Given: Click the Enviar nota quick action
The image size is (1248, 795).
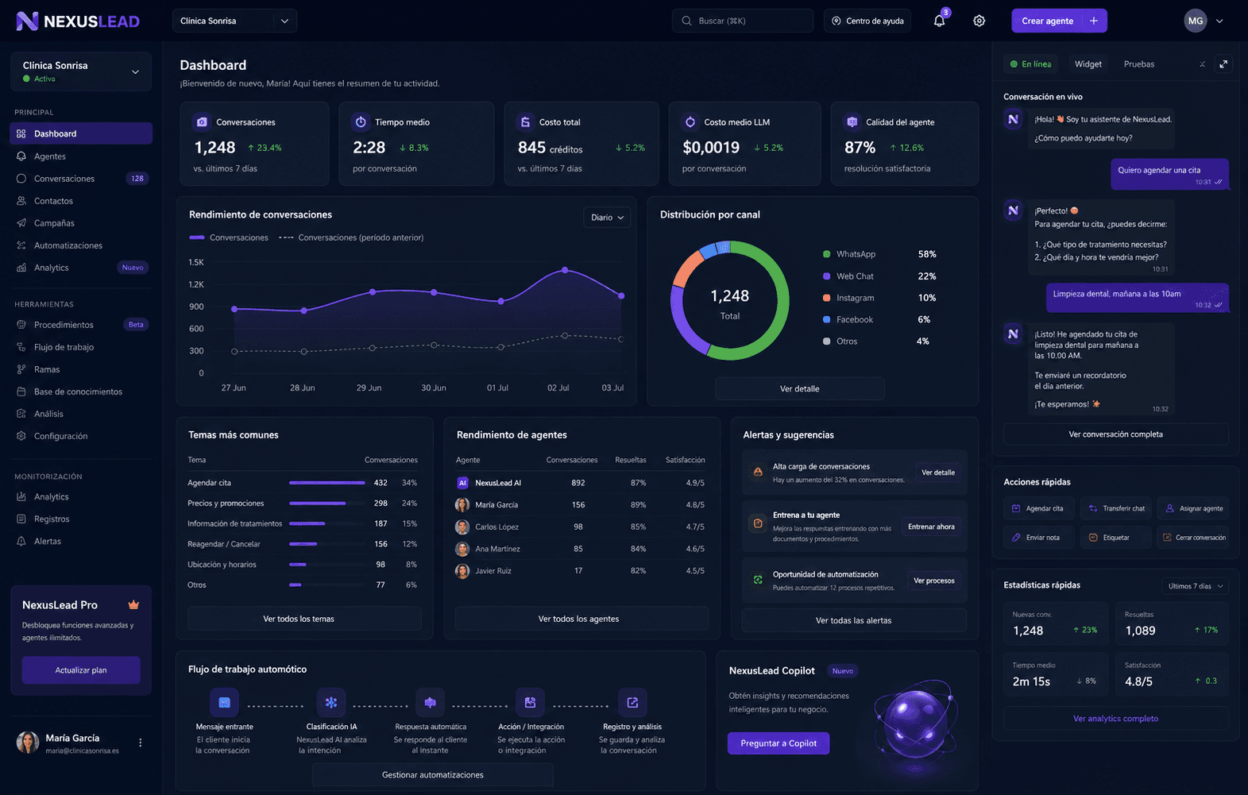Looking at the screenshot, I should [x=1037, y=538].
